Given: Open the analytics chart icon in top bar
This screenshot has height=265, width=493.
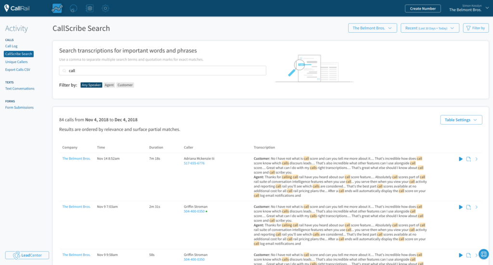Looking at the screenshot, I should tap(57, 8).
